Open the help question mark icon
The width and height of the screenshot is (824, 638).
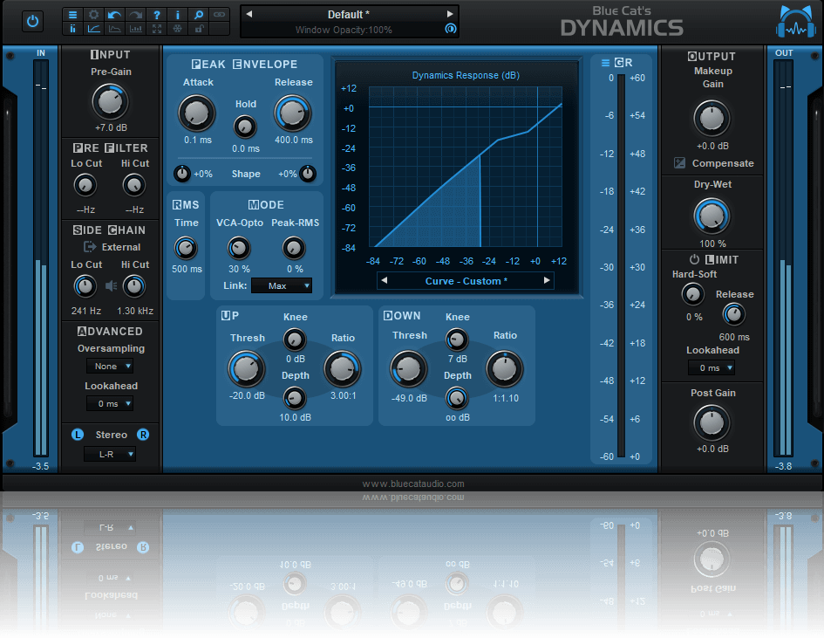point(158,15)
